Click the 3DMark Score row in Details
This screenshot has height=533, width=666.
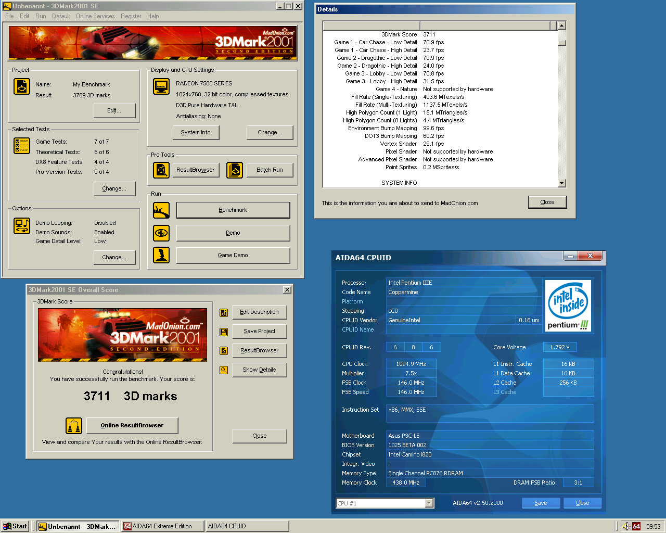(440, 34)
